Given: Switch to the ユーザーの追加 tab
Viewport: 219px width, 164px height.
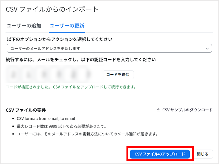Looking at the screenshot, I should pos(24,26).
